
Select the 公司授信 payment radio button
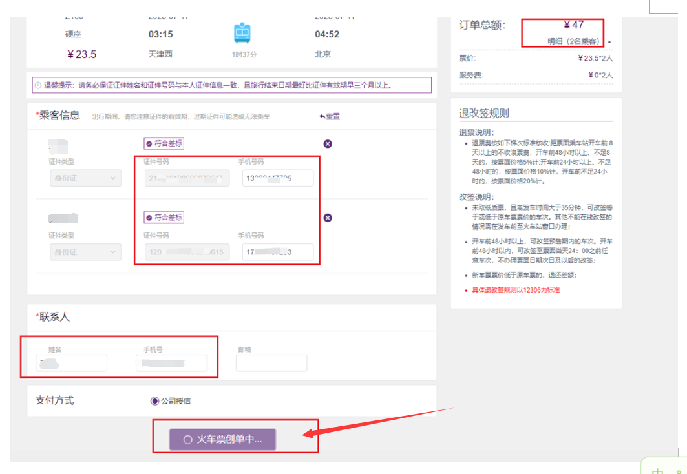tap(154, 401)
